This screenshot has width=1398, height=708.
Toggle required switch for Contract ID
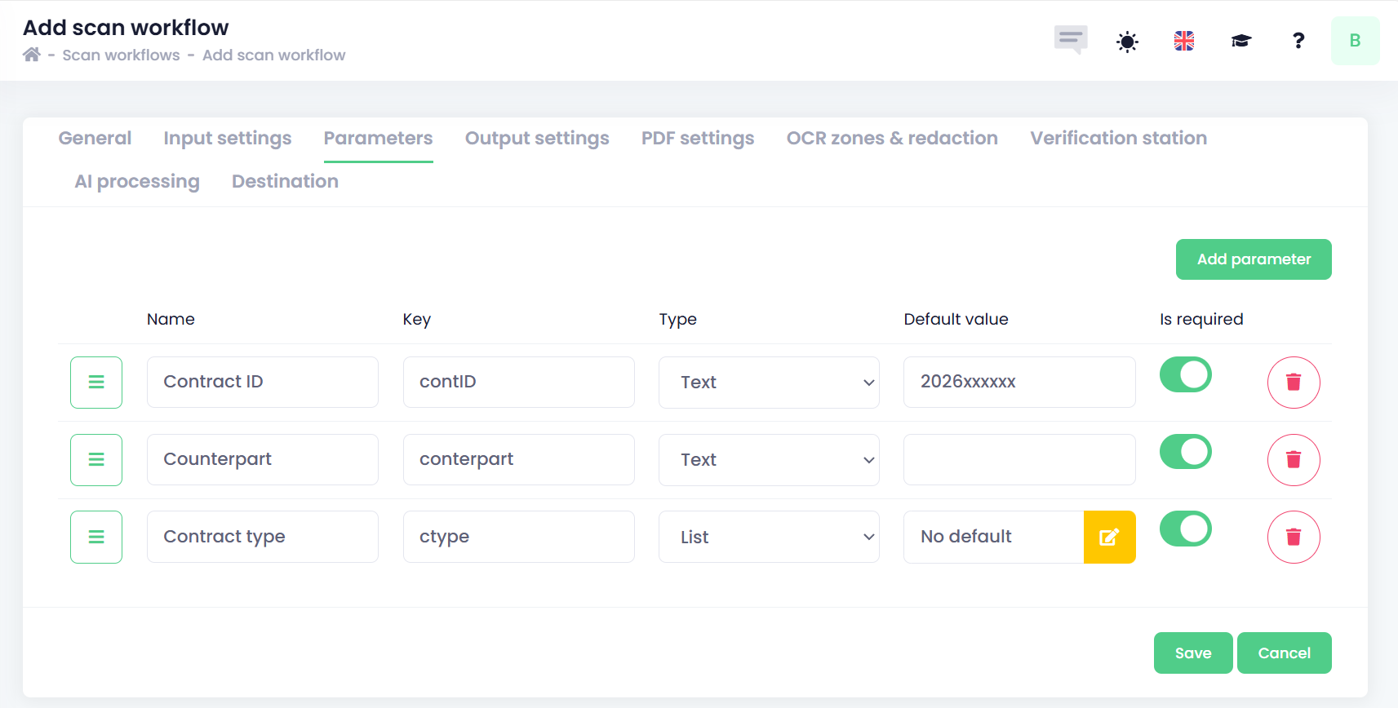pos(1185,374)
